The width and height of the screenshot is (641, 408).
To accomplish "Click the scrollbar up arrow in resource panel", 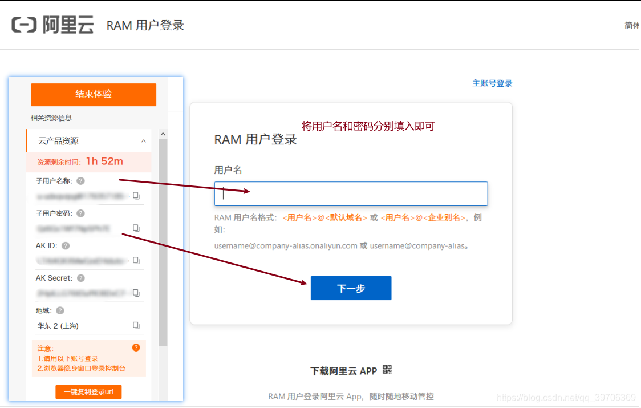I will pyautogui.click(x=163, y=134).
